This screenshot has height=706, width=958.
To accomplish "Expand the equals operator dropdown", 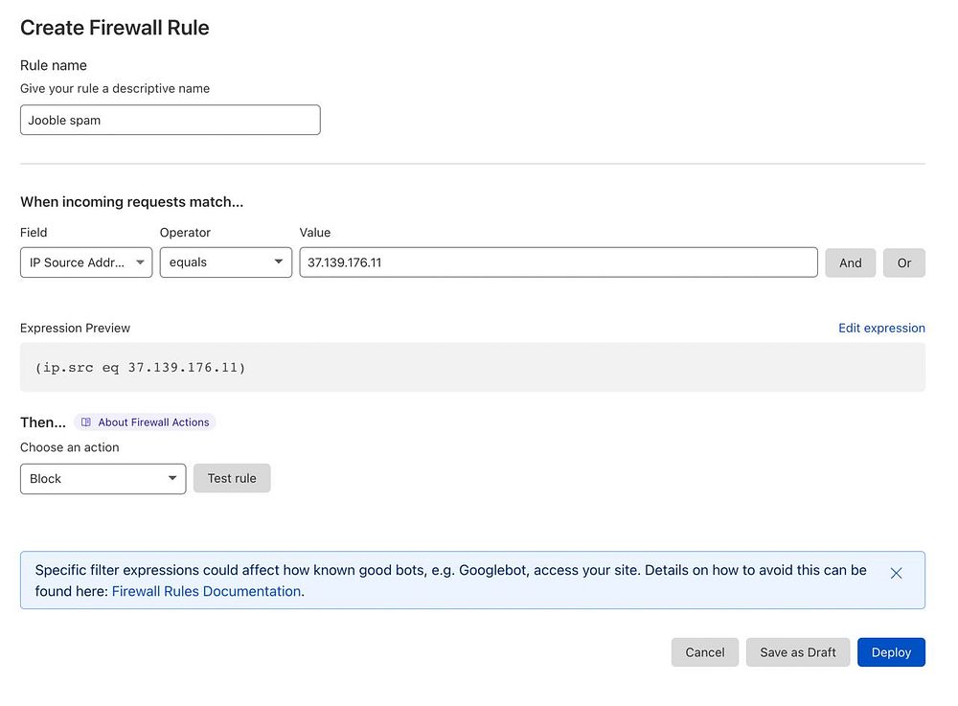I will tap(226, 262).
